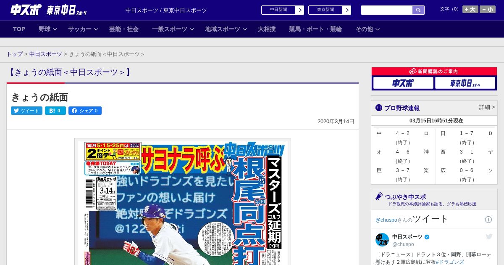
Task: Focus the header search input field
Action: point(387,10)
